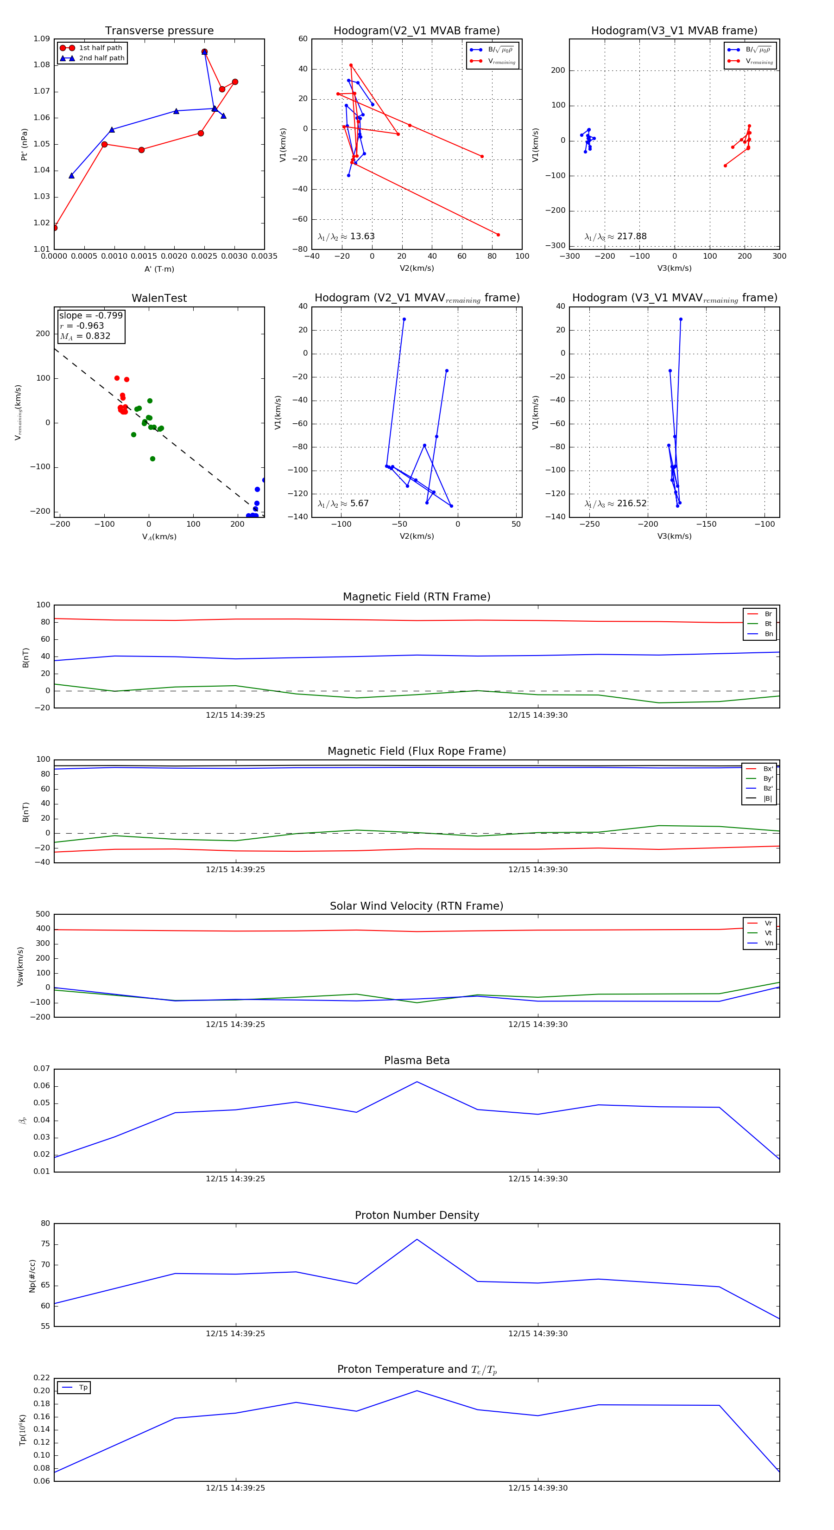Click the Tp legend entry
The image size is (834, 1530).
click(75, 1388)
